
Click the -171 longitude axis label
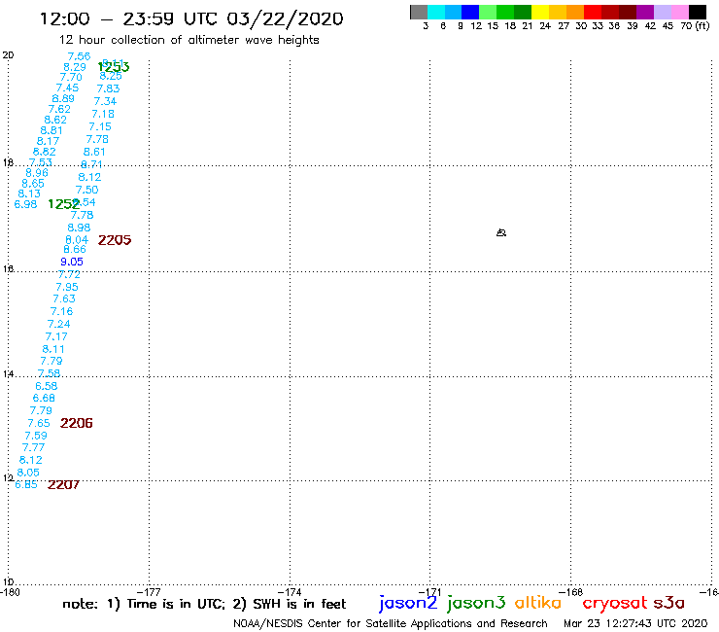pyautogui.click(x=430, y=592)
